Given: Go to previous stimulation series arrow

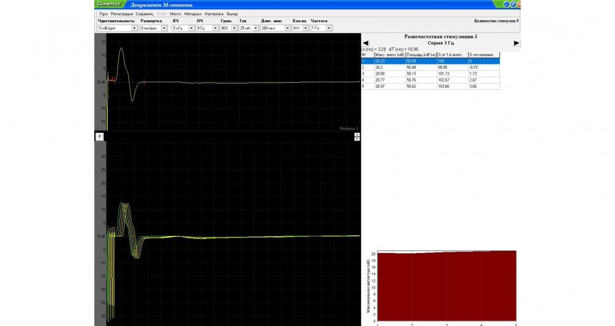Looking at the screenshot, I should click(x=365, y=43).
